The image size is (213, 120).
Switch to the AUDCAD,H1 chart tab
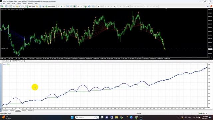click(5, 61)
